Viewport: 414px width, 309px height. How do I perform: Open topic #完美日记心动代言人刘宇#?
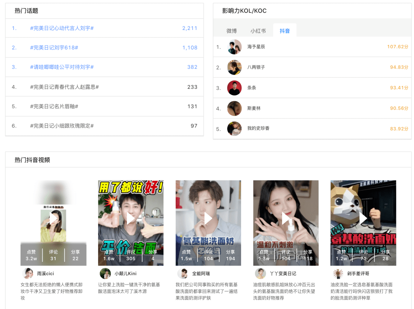[62, 28]
